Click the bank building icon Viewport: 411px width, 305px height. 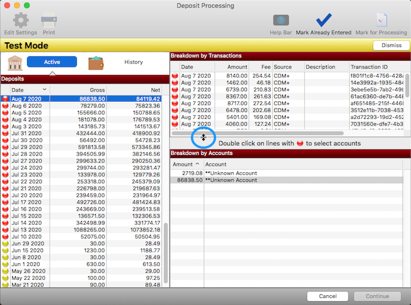pos(14,62)
